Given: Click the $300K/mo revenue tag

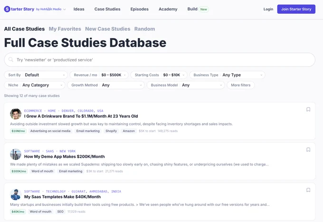Looking at the screenshot, I should pyautogui.click(x=19, y=171).
